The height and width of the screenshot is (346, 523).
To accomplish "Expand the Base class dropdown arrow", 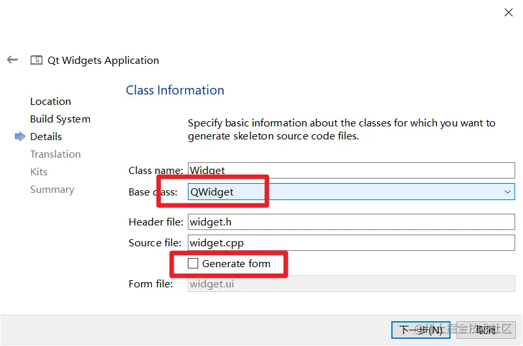I will (x=507, y=192).
